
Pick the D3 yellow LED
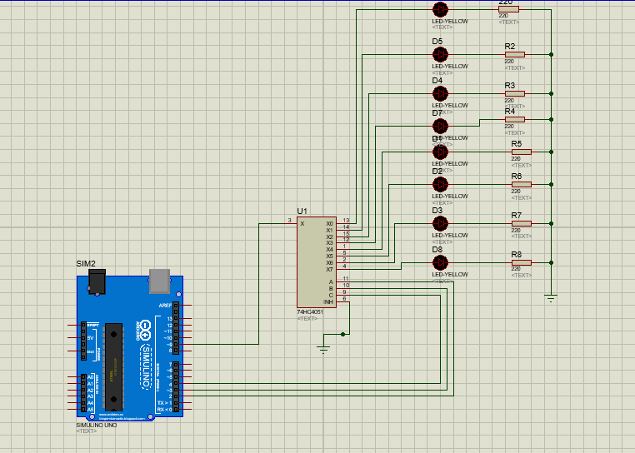pos(440,223)
